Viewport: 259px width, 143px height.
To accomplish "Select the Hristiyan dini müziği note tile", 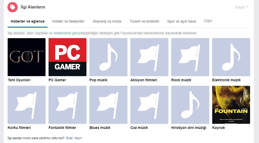I will pos(190,105).
